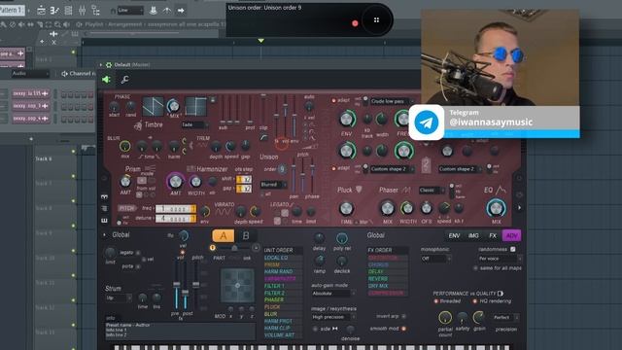
Task: Toggle the second filter adapt LED
Action: 333,168
